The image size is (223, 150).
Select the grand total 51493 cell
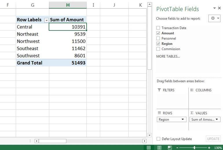[x=68, y=63]
